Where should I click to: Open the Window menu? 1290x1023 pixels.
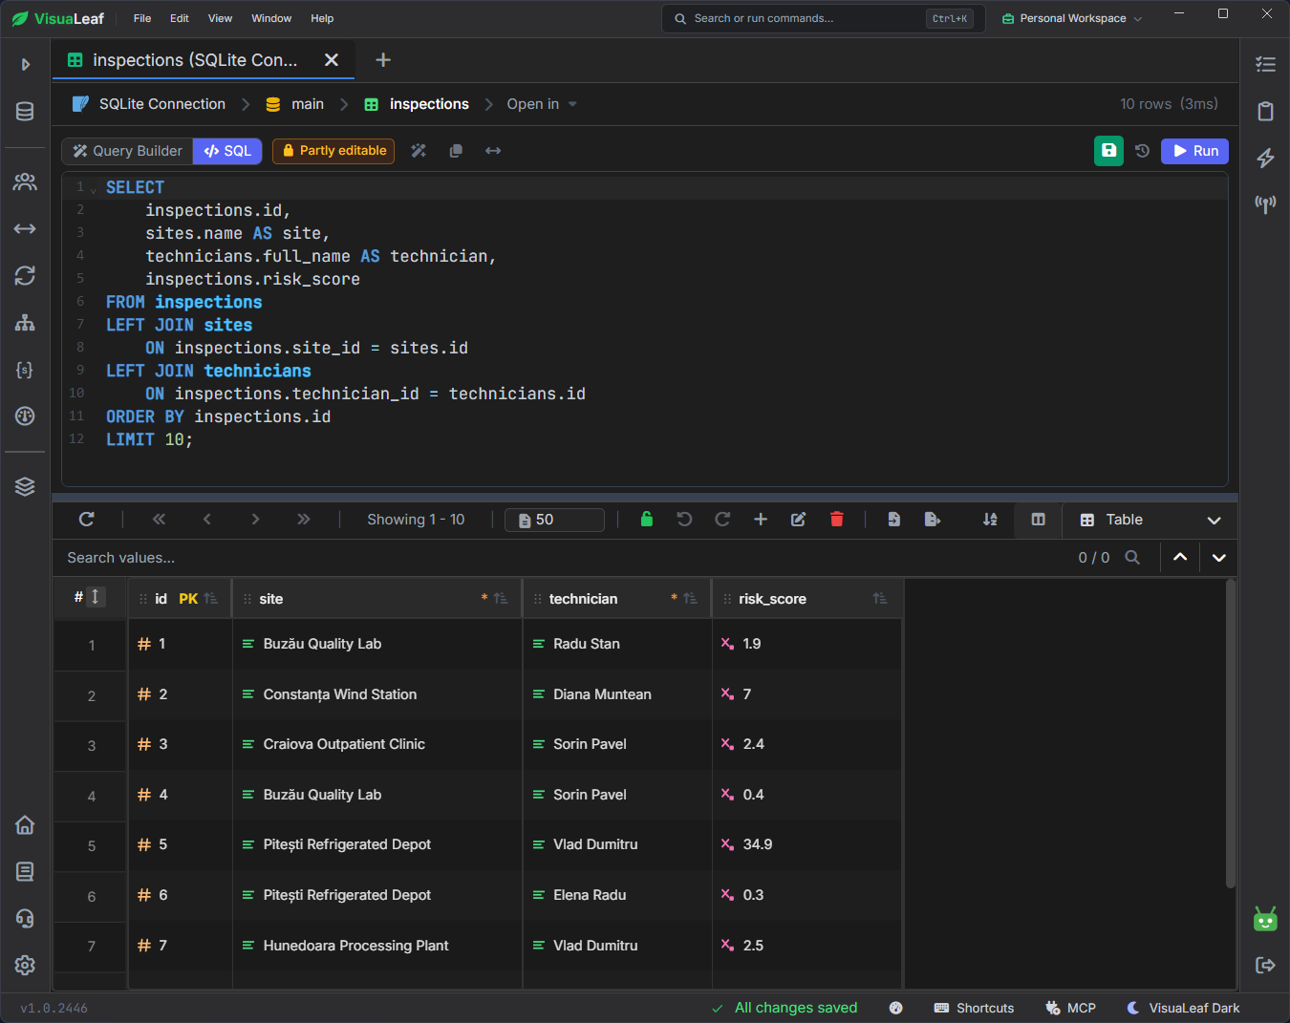[271, 18]
